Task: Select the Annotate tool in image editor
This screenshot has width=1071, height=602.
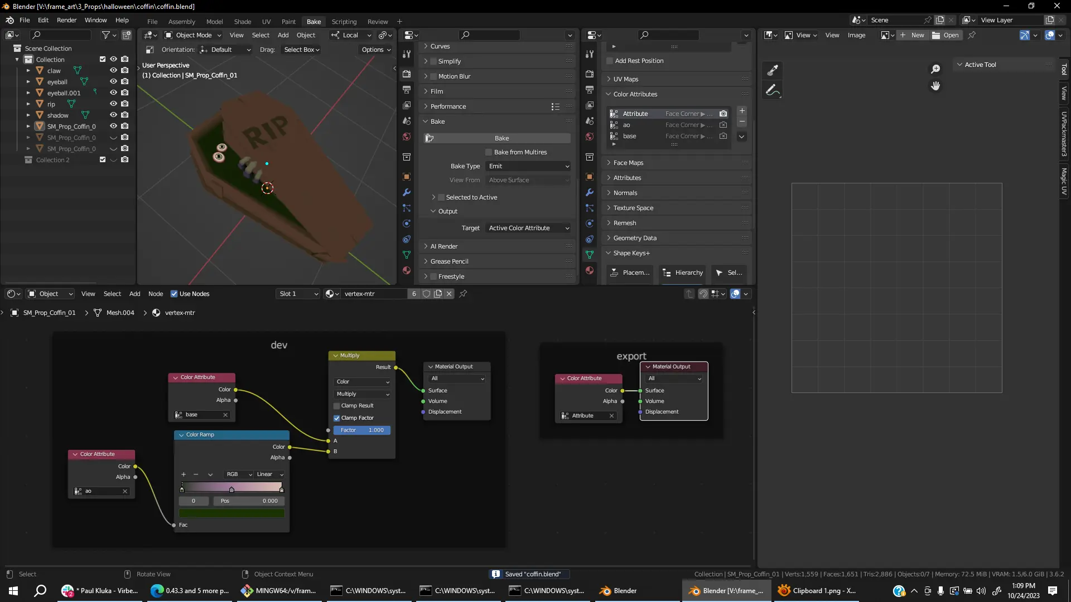Action: pyautogui.click(x=772, y=90)
